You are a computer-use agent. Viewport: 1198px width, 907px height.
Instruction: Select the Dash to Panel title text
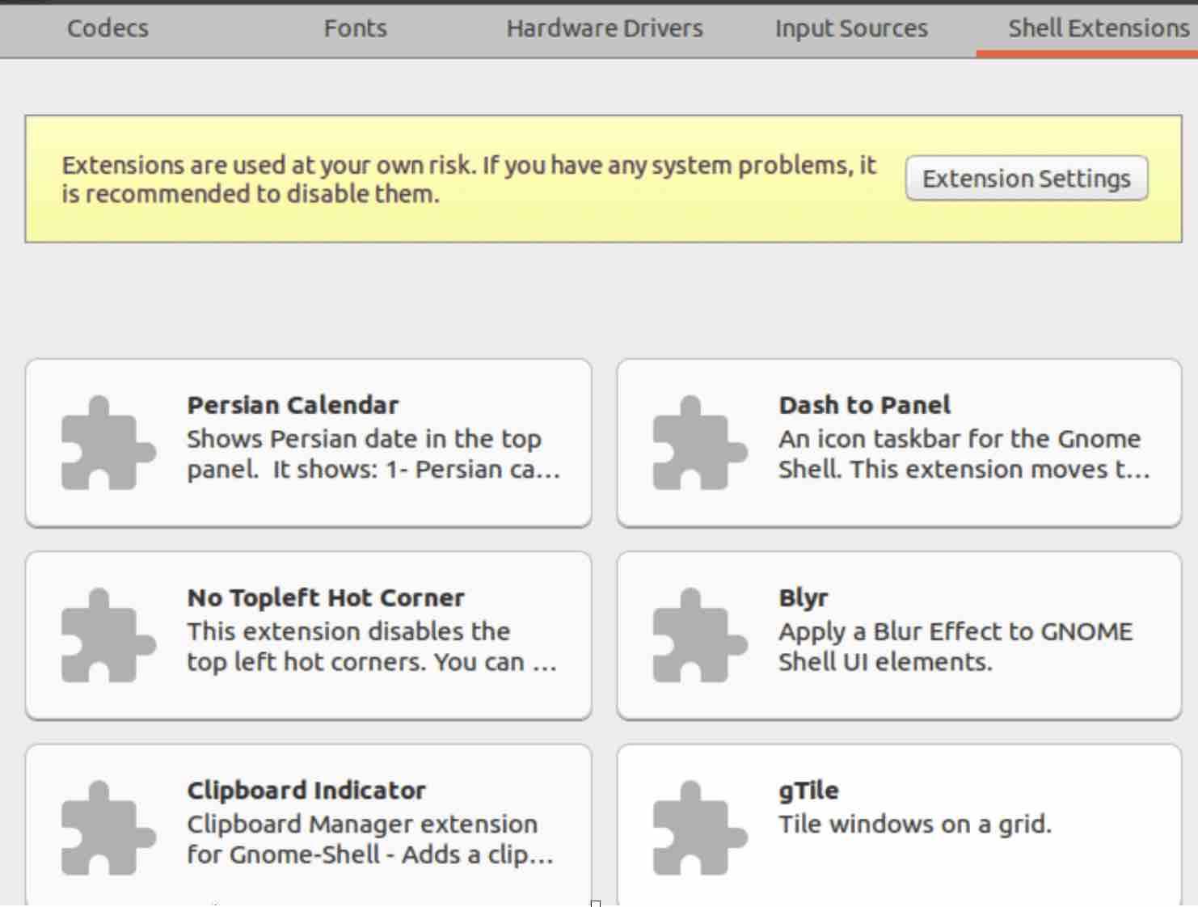pos(864,405)
